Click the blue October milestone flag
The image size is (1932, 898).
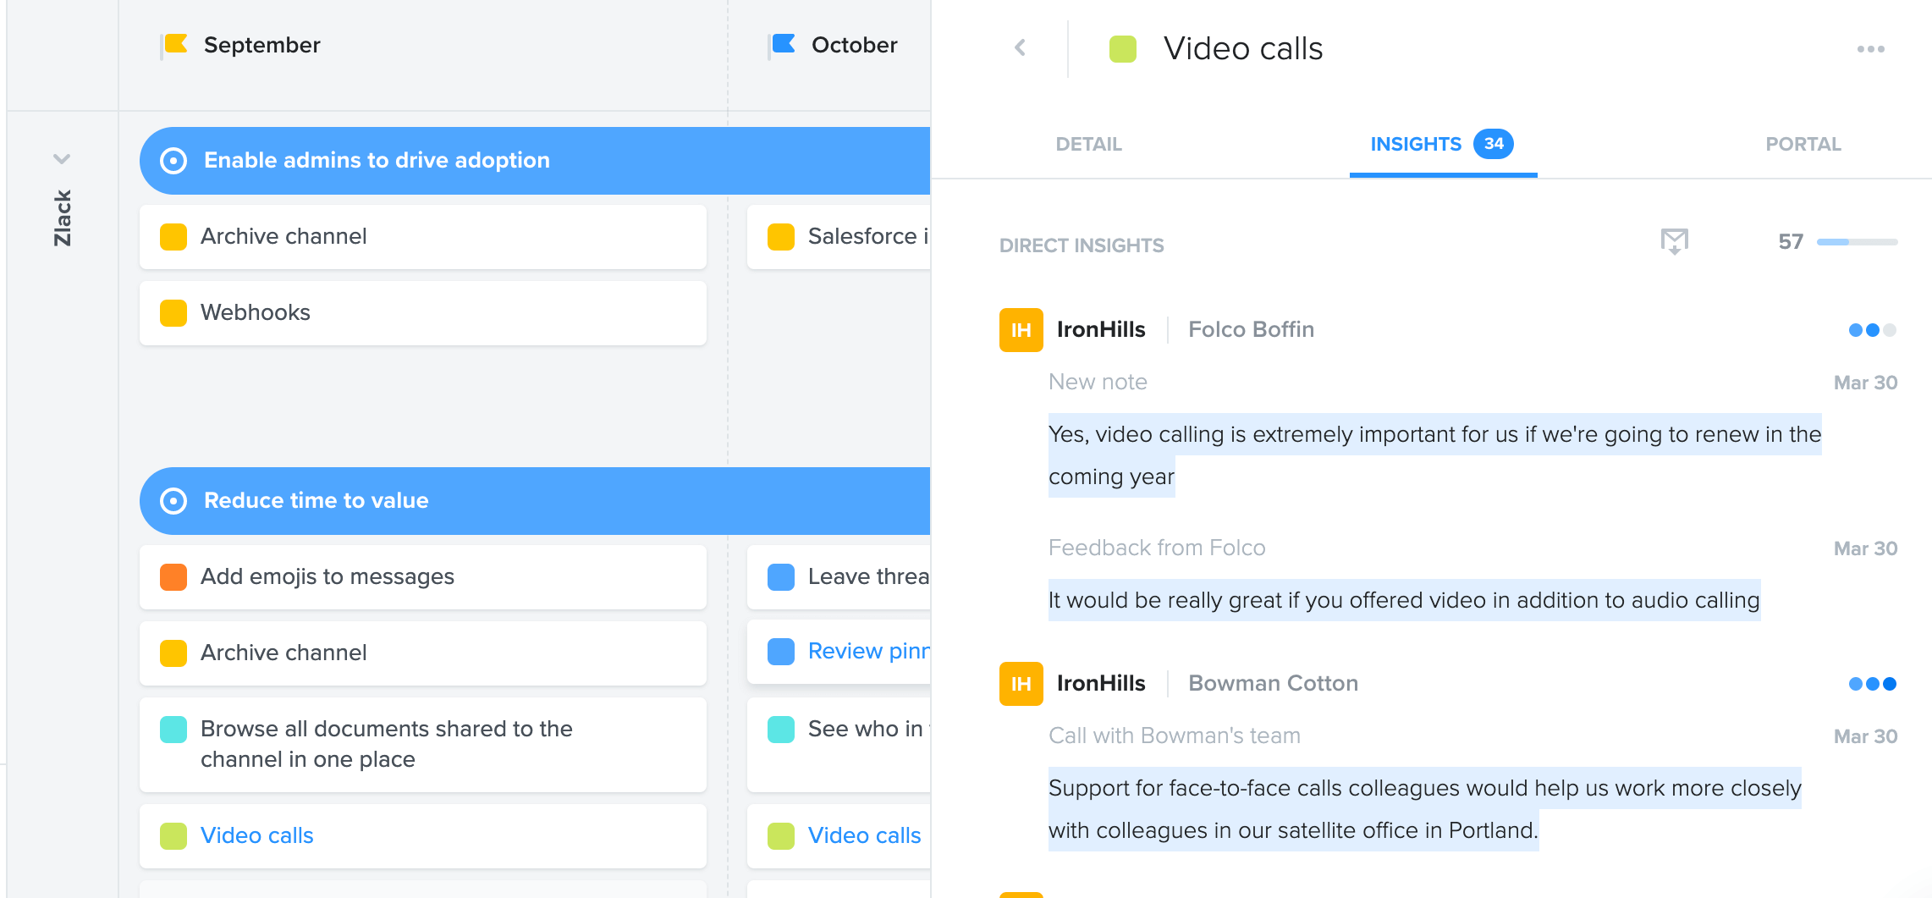point(783,45)
